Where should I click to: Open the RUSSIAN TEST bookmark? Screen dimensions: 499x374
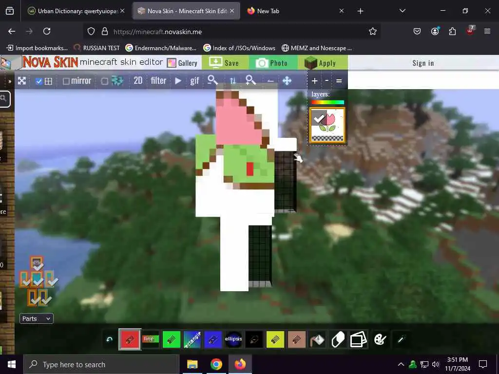pyautogui.click(x=96, y=48)
